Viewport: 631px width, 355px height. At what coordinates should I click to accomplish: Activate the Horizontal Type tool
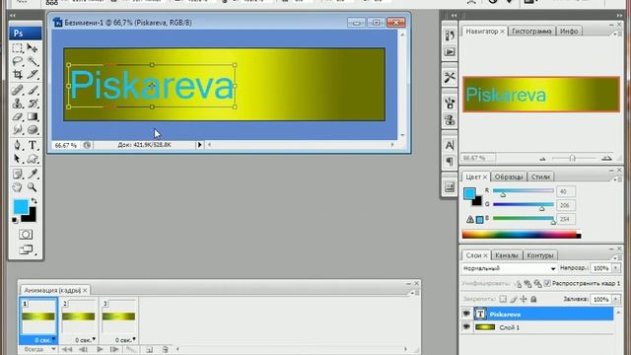pos(33,145)
